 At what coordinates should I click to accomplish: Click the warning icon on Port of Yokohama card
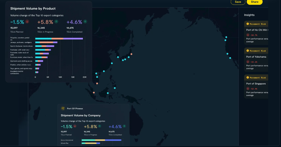[x=248, y=51]
